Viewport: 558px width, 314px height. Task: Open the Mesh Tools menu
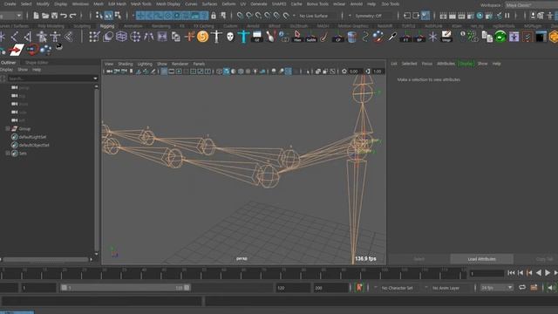coord(141,3)
